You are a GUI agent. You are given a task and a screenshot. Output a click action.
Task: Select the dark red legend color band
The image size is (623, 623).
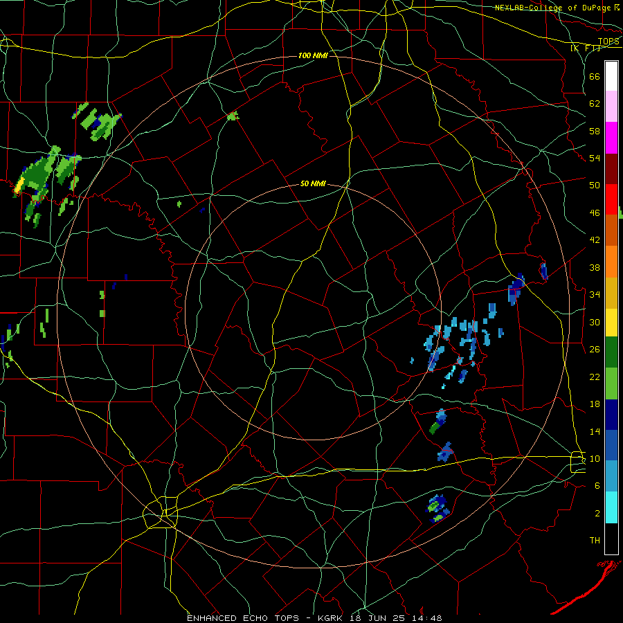[x=611, y=168]
